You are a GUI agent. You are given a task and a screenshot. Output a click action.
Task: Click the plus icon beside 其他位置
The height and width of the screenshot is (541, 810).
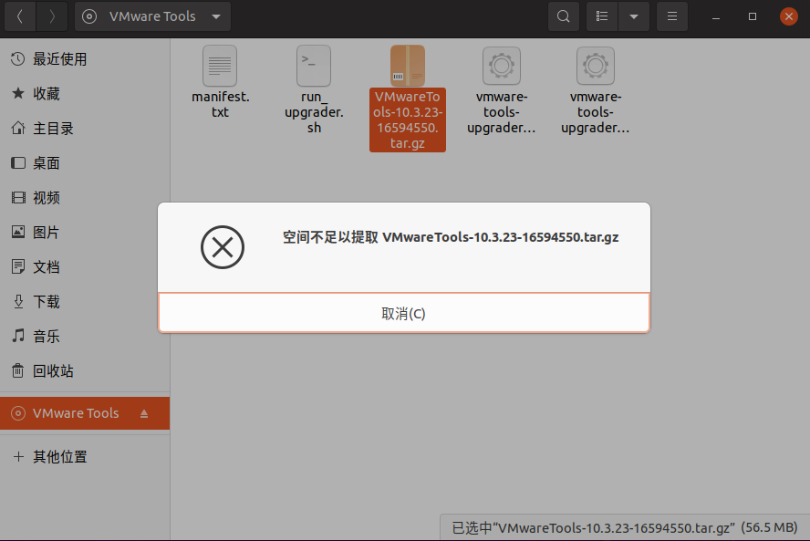[18, 457]
